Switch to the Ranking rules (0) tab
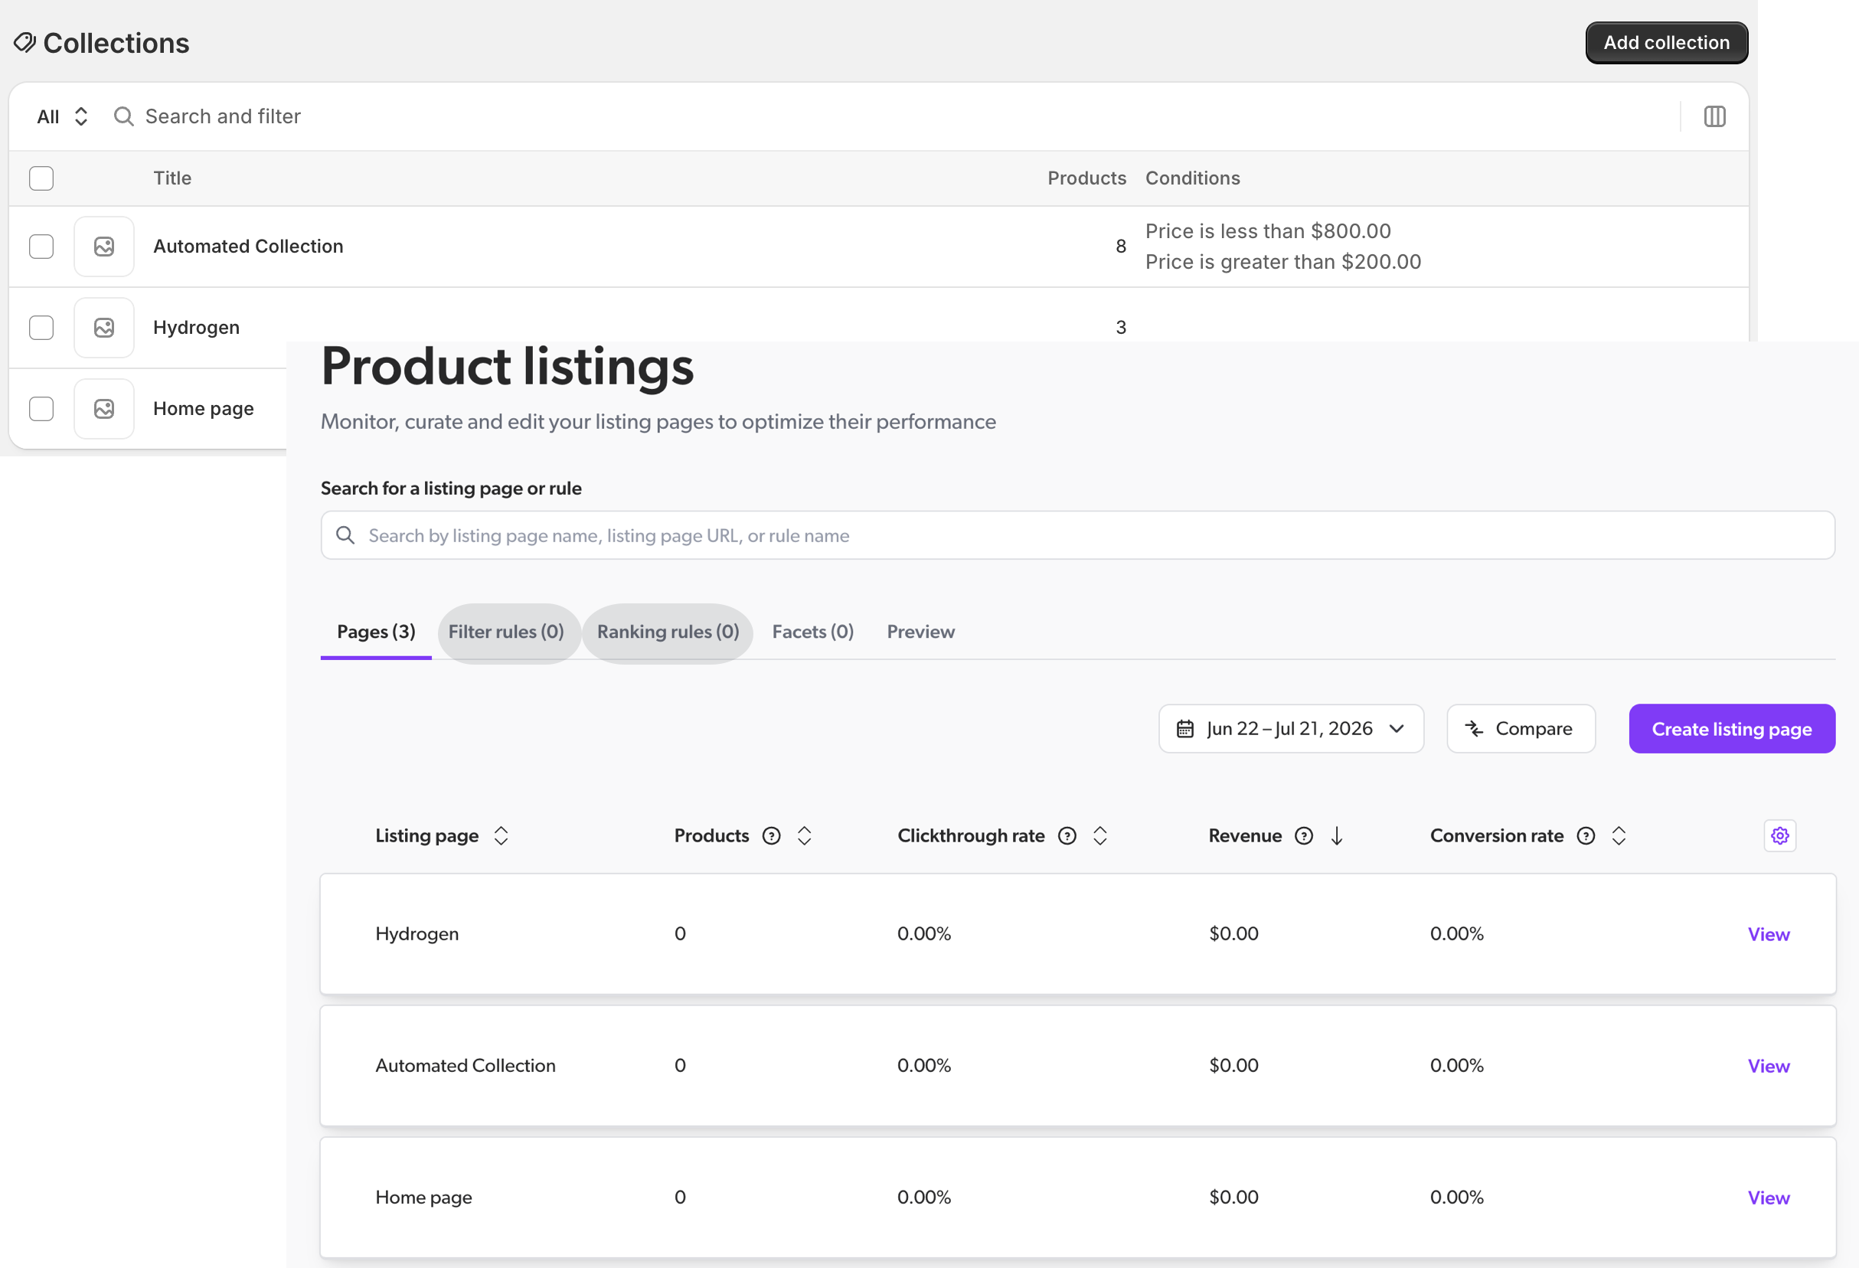1859x1268 pixels. pos(668,632)
